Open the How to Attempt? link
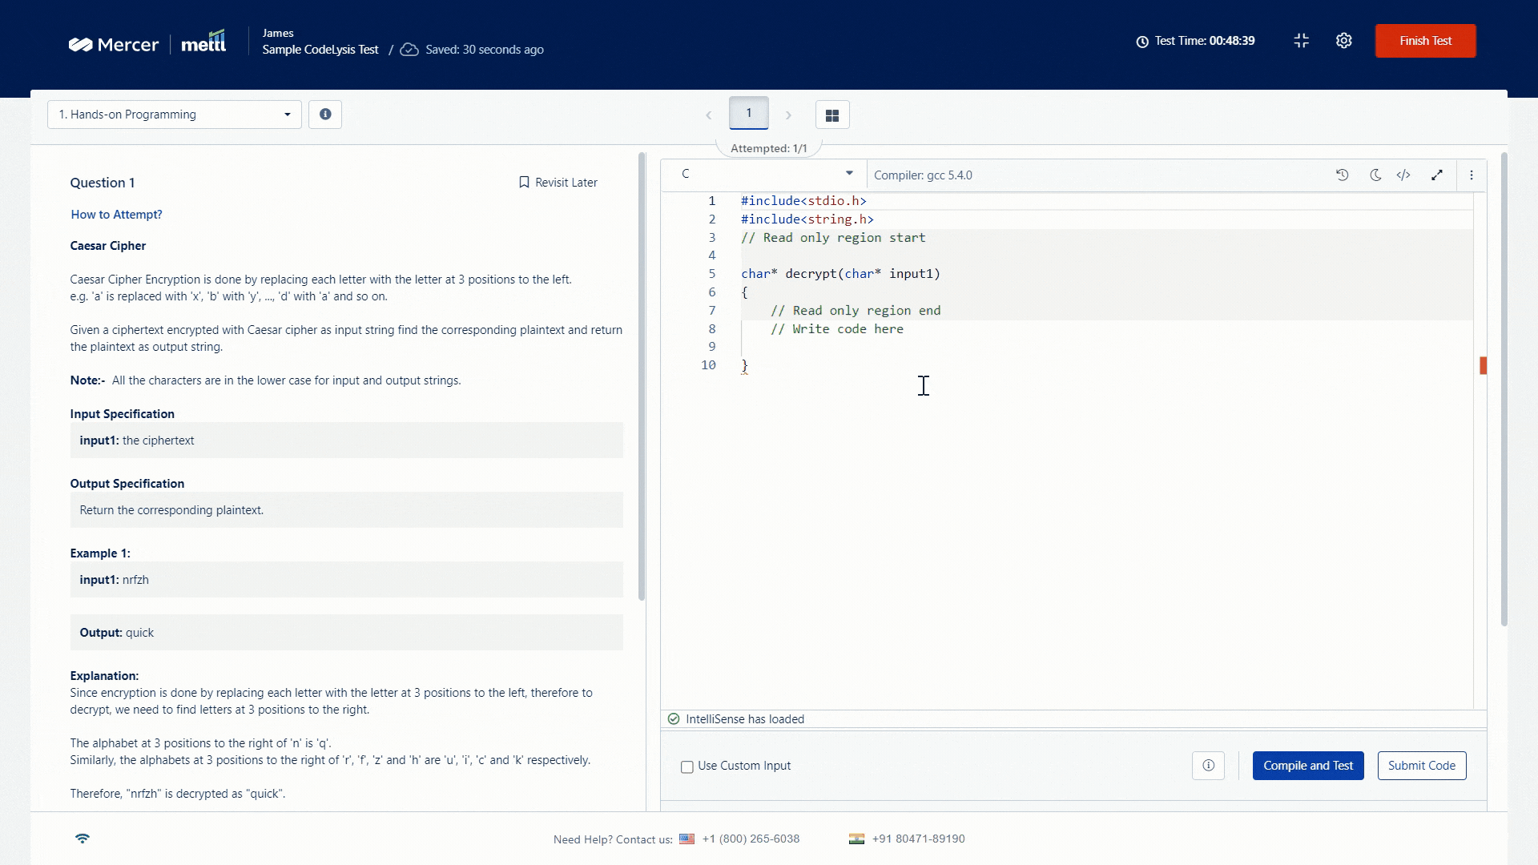Viewport: 1538px width, 865px height. point(116,215)
